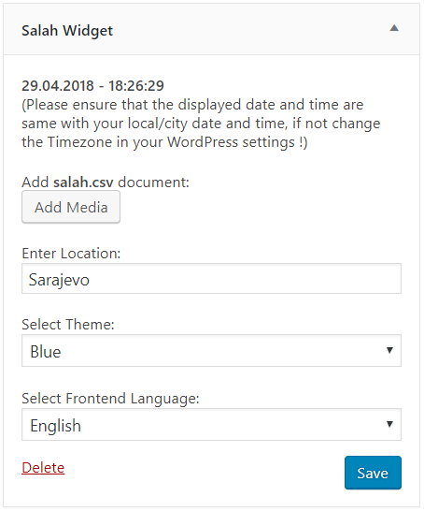Click the Delete link

[43, 468]
